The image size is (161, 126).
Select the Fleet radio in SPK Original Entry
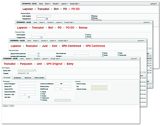(x=41, y=94)
